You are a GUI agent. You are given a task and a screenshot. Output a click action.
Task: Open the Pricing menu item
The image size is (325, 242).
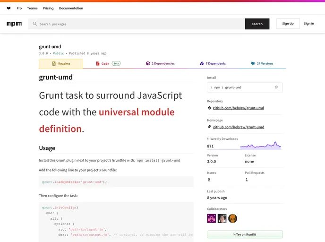[48, 9]
